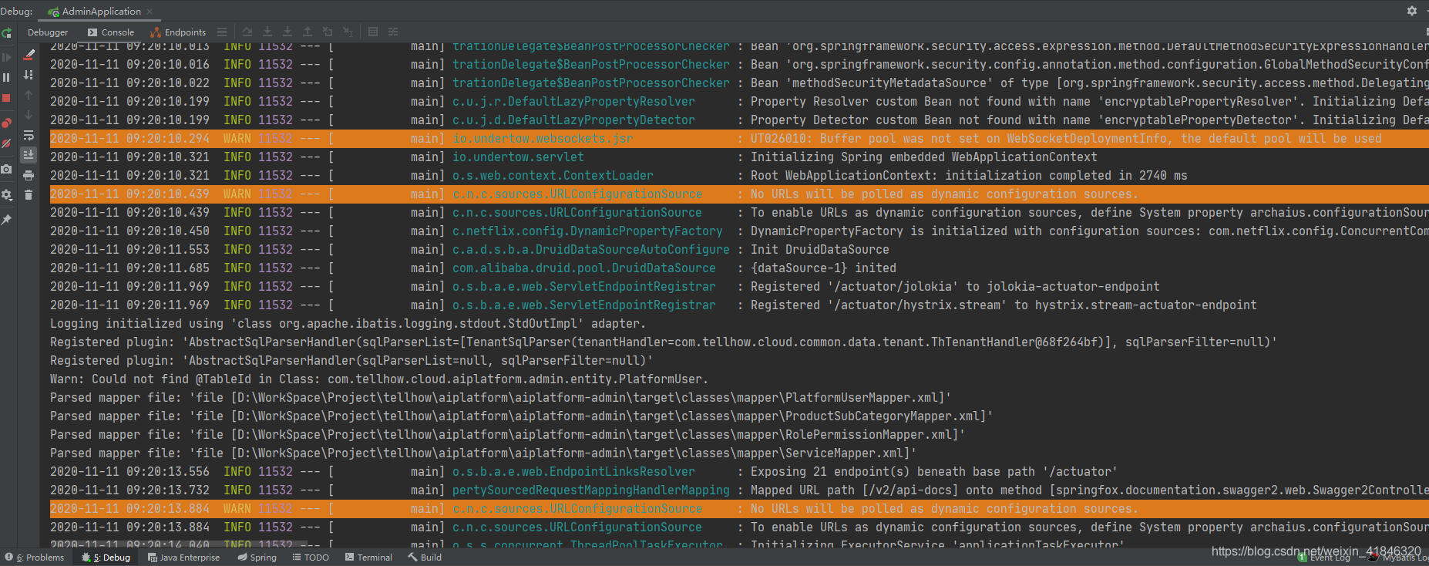Click the 09:20:13.884 WARN URLConfigurationSource line
The image size is (1429, 566).
coord(738,509)
